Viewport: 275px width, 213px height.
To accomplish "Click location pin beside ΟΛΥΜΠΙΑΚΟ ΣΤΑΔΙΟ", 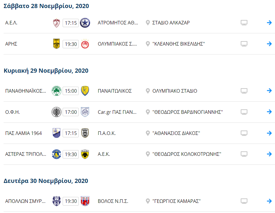I will click(x=148, y=91).
